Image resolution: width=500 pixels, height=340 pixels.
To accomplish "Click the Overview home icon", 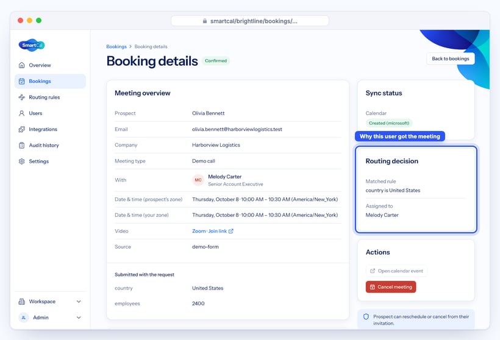I will [x=22, y=65].
